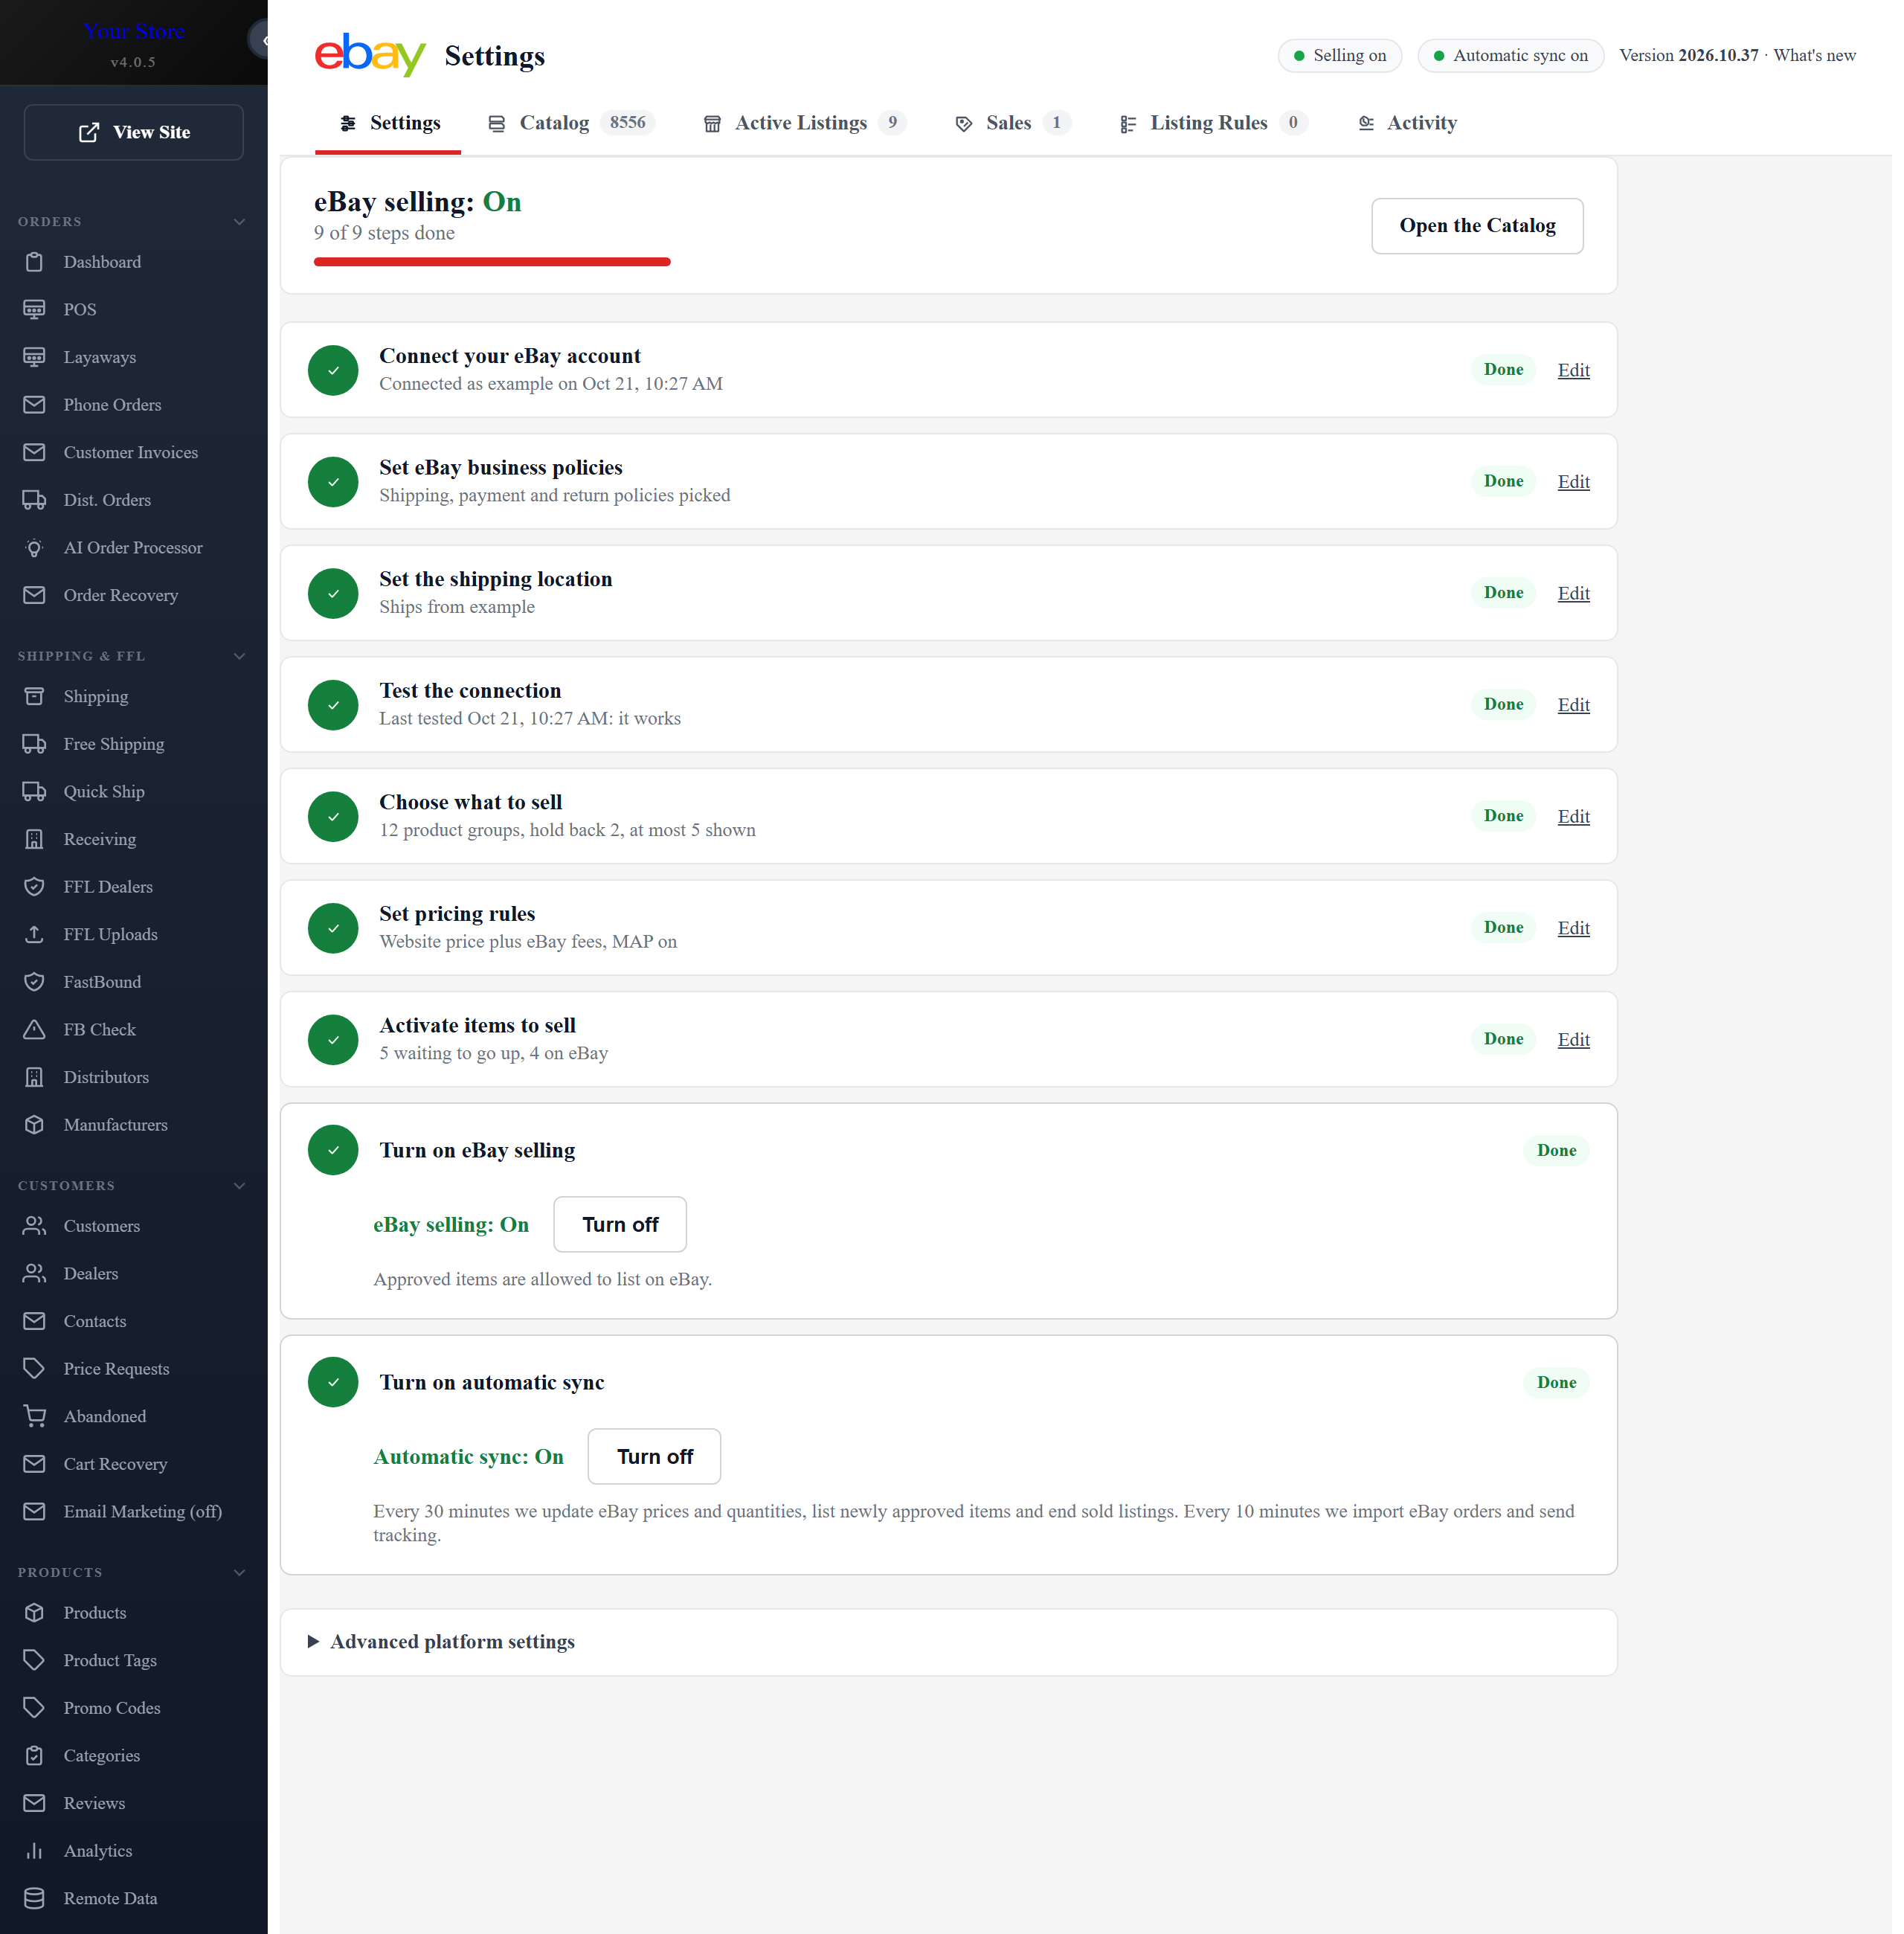Collapse the CUSTOMERS sidebar section
This screenshot has width=1904, height=1934.
(x=239, y=1186)
